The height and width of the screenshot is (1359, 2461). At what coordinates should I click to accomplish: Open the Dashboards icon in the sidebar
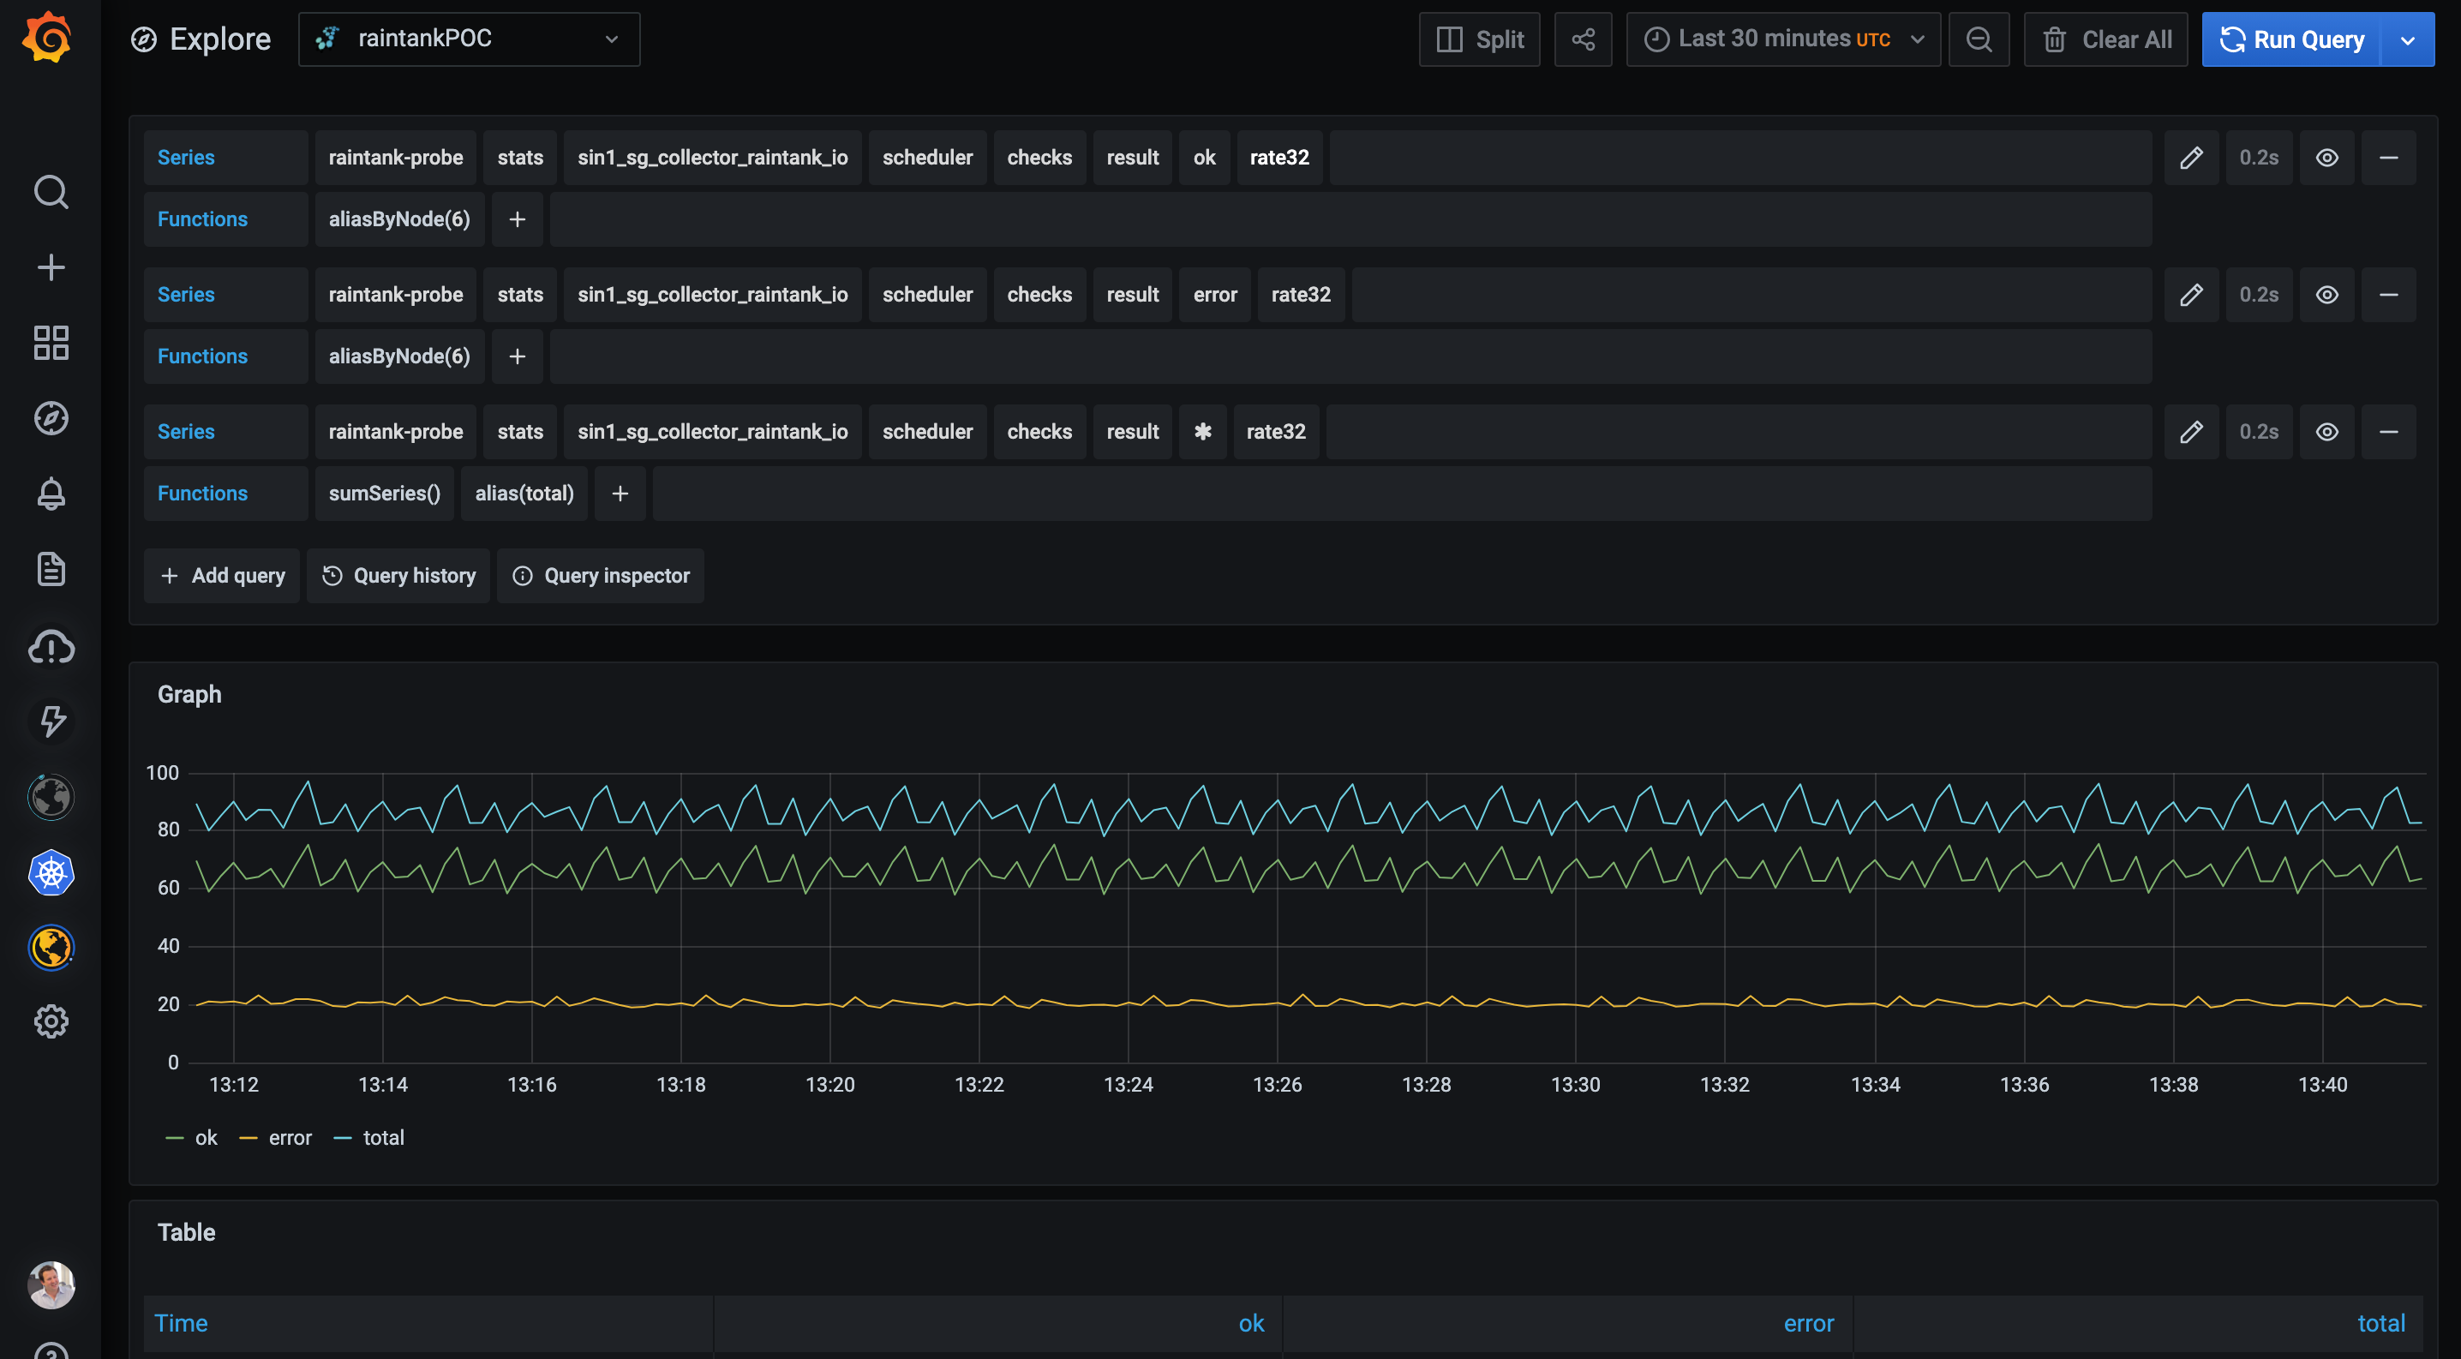51,342
